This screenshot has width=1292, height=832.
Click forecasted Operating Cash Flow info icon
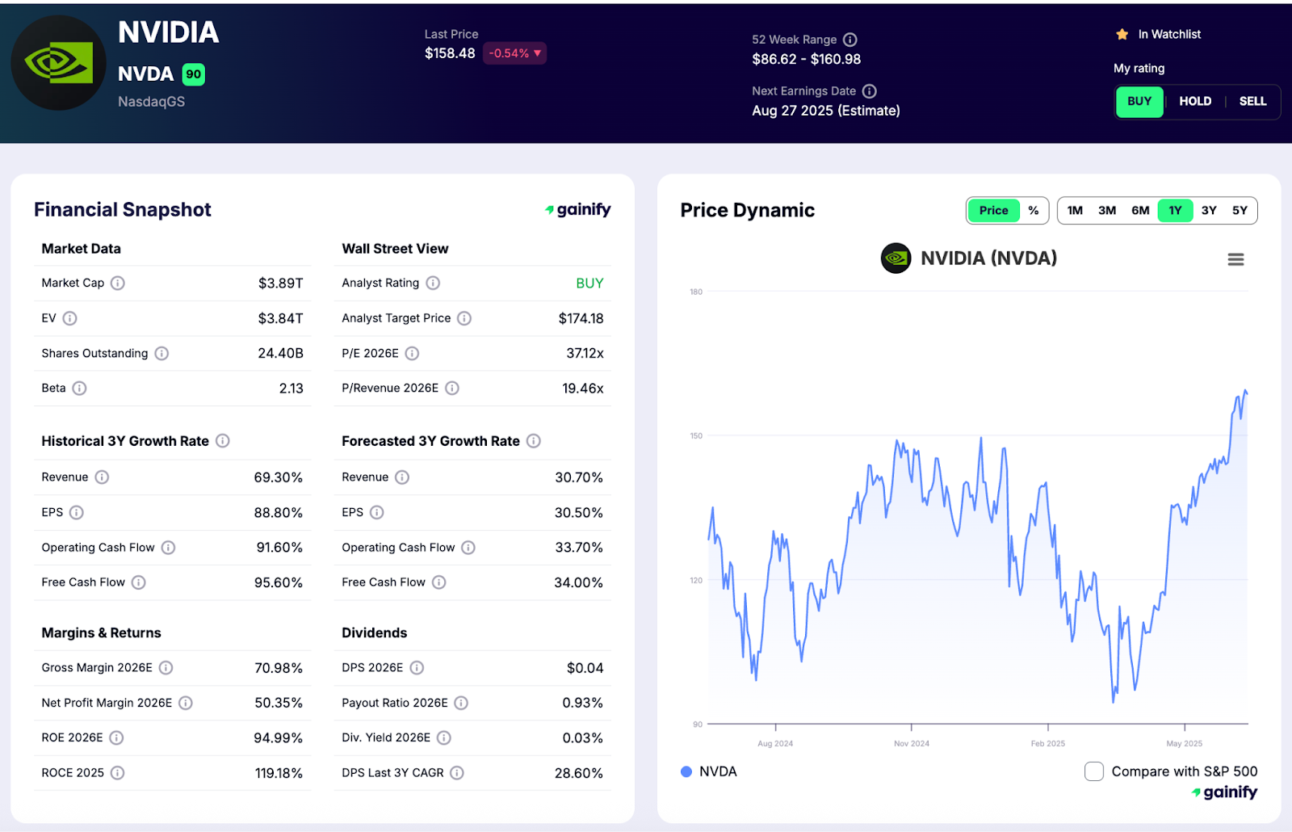click(x=468, y=548)
